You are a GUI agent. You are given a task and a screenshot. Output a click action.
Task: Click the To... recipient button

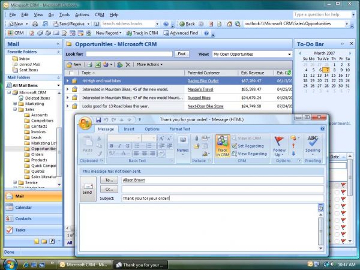109,180
